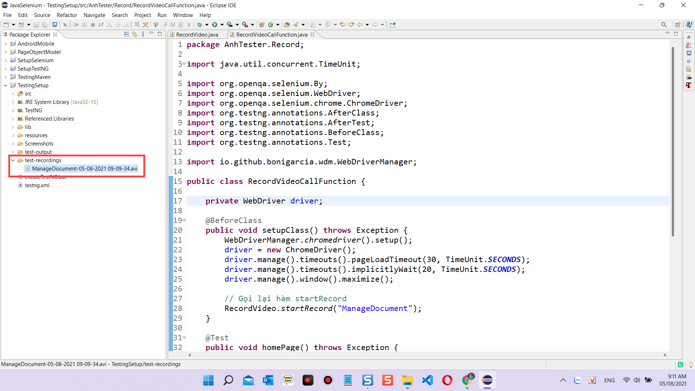Click the editor horizontal scrollbar right arrow
Screen dimensions: 695x391
click(665, 355)
